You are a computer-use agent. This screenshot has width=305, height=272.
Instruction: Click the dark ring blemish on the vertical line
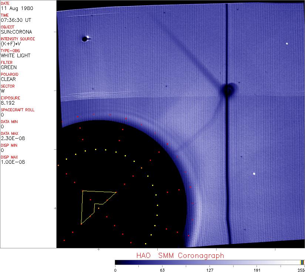pyautogui.click(x=228, y=89)
